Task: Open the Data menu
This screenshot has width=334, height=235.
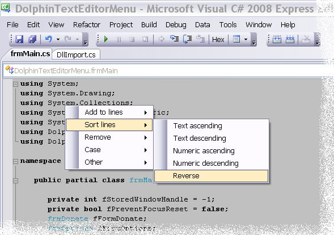Action: click(x=202, y=25)
